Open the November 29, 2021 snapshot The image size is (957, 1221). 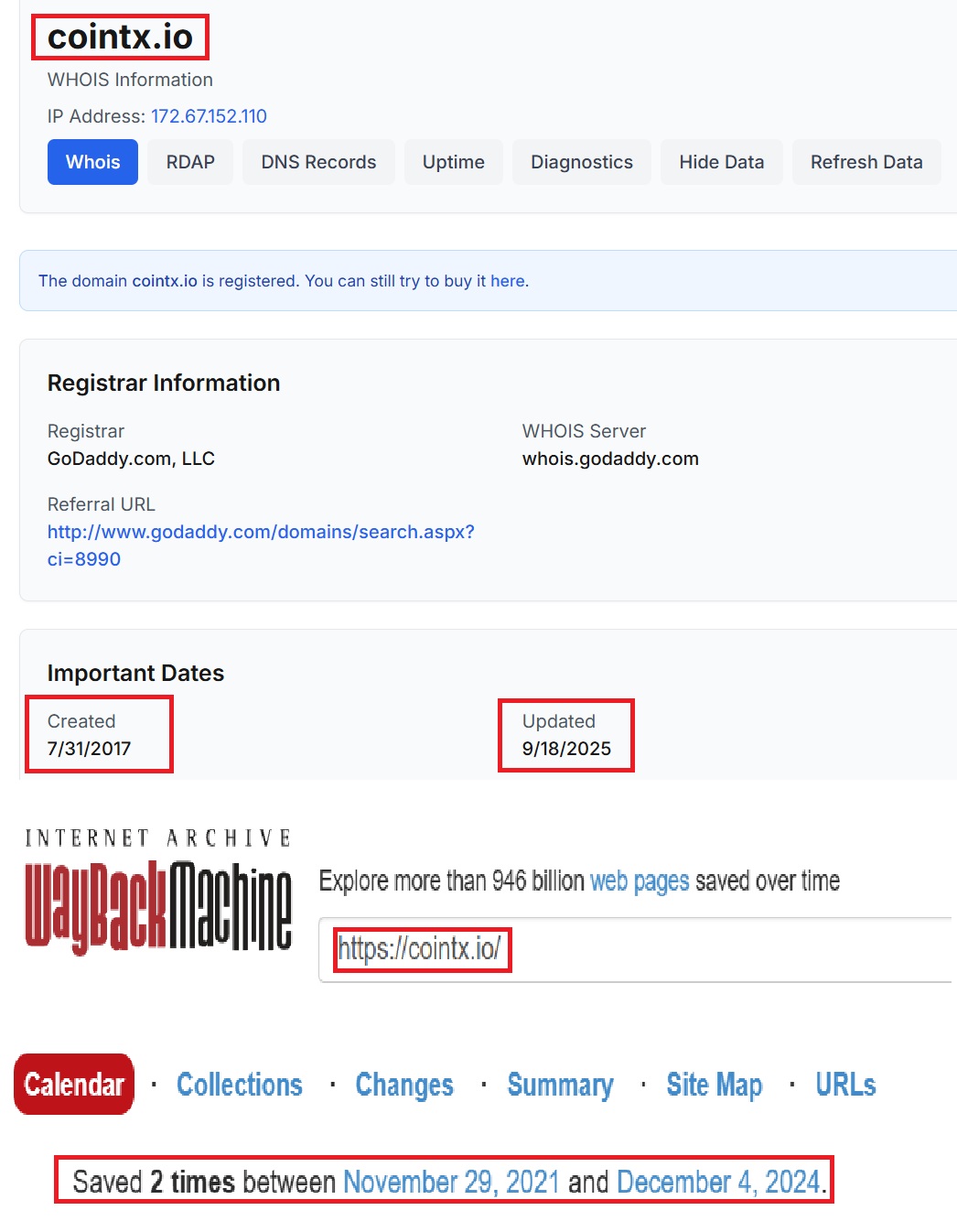(x=453, y=1182)
